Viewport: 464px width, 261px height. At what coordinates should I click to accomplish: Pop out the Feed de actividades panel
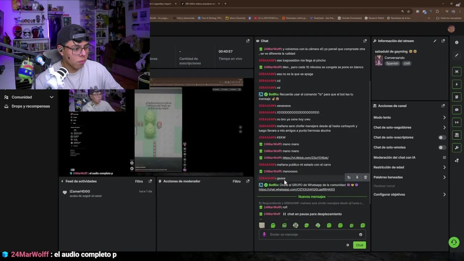[x=150, y=181]
